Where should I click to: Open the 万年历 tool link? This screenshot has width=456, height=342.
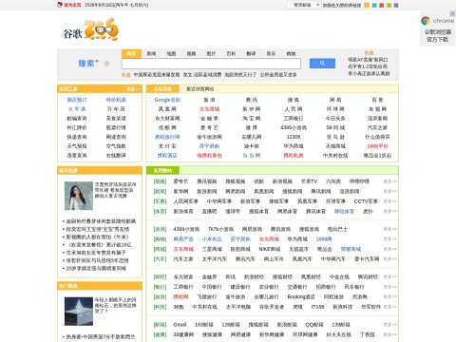[x=116, y=109]
